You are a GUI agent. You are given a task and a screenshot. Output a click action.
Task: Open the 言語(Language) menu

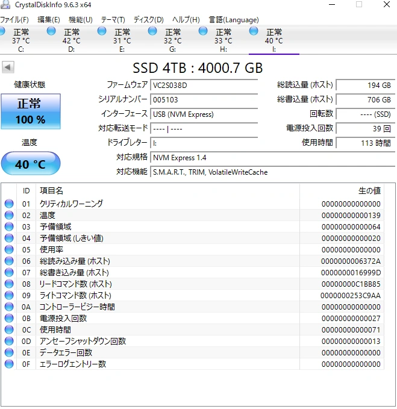pos(234,20)
